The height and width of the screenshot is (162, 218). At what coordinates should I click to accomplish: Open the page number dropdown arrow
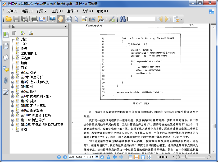(97, 157)
